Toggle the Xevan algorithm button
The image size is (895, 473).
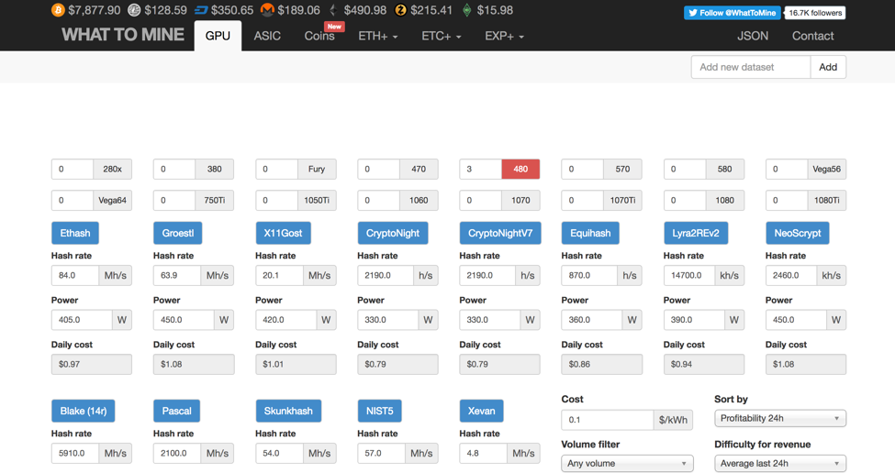[481, 411]
